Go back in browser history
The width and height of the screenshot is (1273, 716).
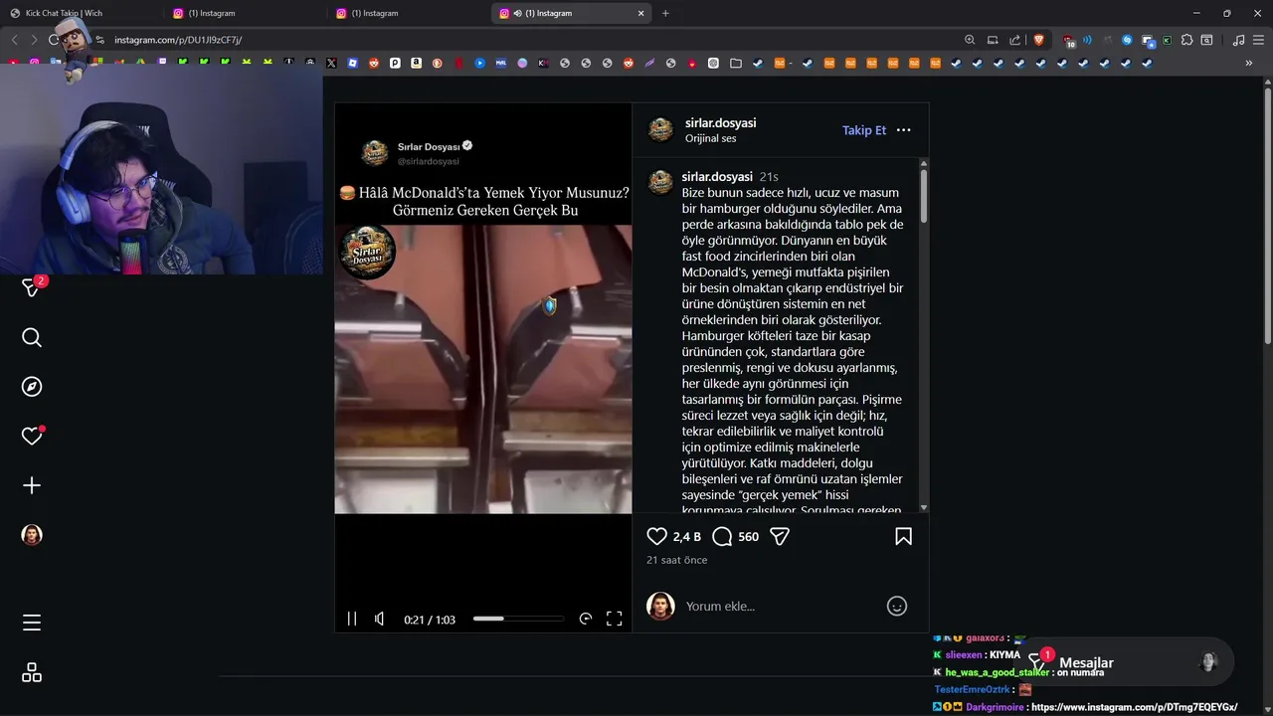point(14,40)
